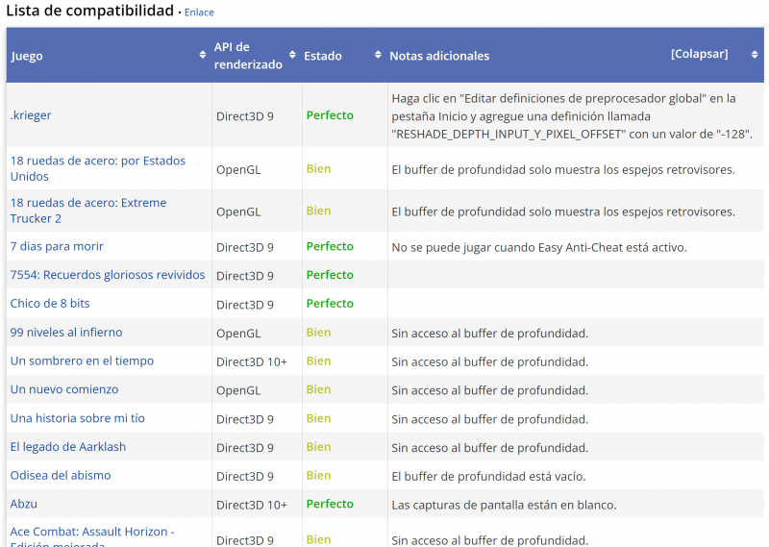Viewport: 769px width, 547px height.
Task: Open El legado de Aarklash link
Action: (x=68, y=447)
